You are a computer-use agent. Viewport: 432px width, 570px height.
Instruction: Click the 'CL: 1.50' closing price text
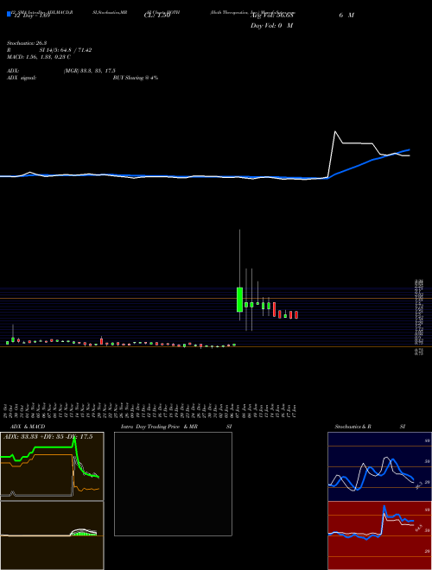pyautogui.click(x=157, y=16)
